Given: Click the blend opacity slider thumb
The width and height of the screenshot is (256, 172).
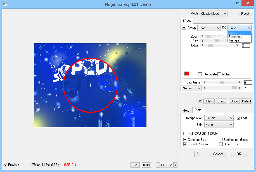Looking at the screenshot, I should pos(234,88).
